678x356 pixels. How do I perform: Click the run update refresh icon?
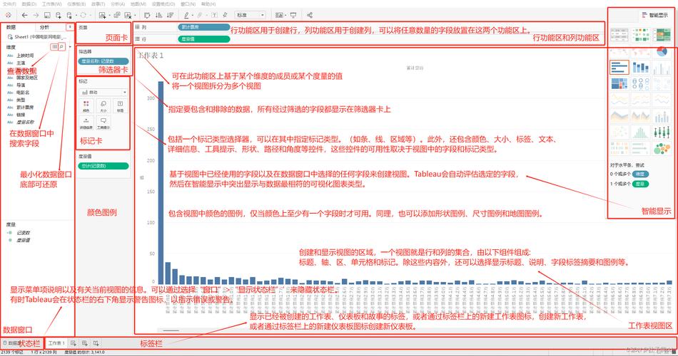[83, 15]
